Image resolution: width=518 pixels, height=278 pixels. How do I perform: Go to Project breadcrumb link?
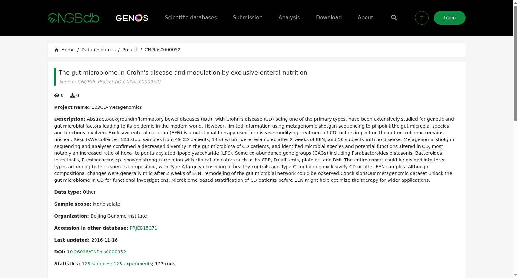click(x=130, y=50)
